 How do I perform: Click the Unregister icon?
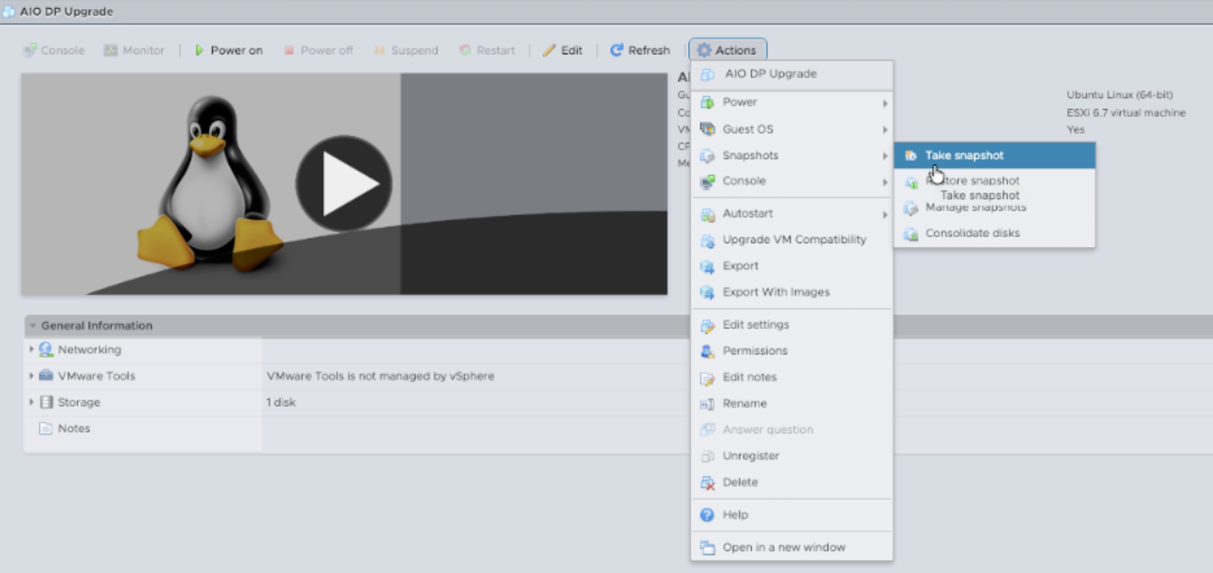(707, 456)
